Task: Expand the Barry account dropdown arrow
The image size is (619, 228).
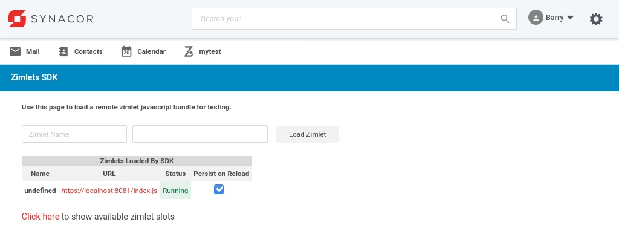Action: pyautogui.click(x=569, y=18)
